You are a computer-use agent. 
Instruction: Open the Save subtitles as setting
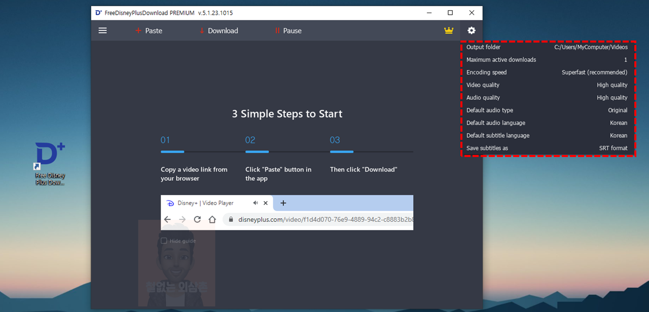[547, 148]
